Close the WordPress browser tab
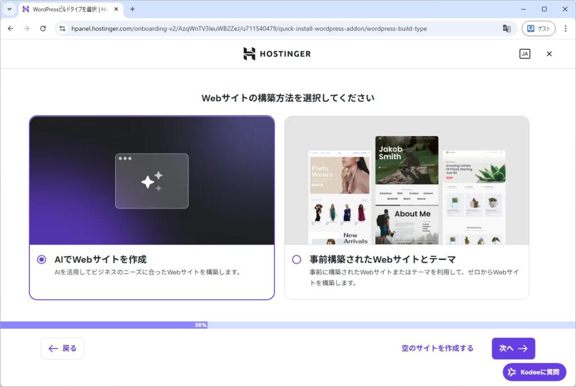Screen dimensions: 576x387 (x=116, y=9)
